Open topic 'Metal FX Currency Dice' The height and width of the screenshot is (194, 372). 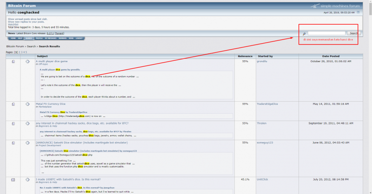51,104
